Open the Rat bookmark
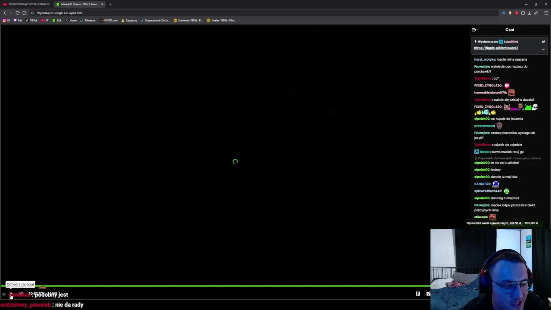This screenshot has height=310, width=551. (x=18, y=20)
